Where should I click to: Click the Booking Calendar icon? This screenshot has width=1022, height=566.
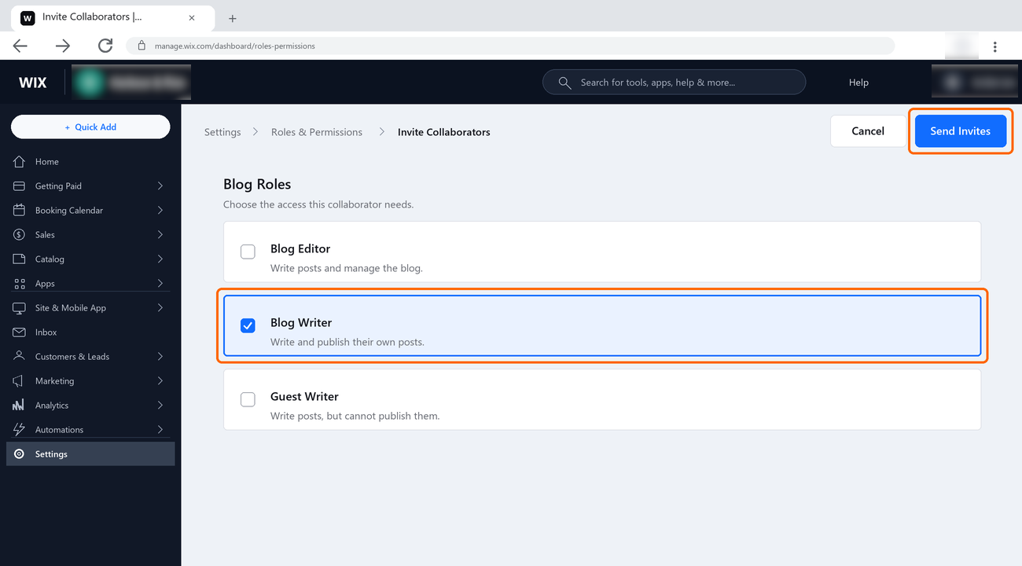tap(20, 211)
